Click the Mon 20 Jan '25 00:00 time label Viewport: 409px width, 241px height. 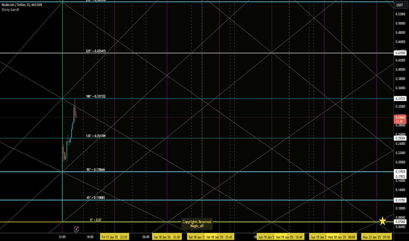[x=341, y=237]
